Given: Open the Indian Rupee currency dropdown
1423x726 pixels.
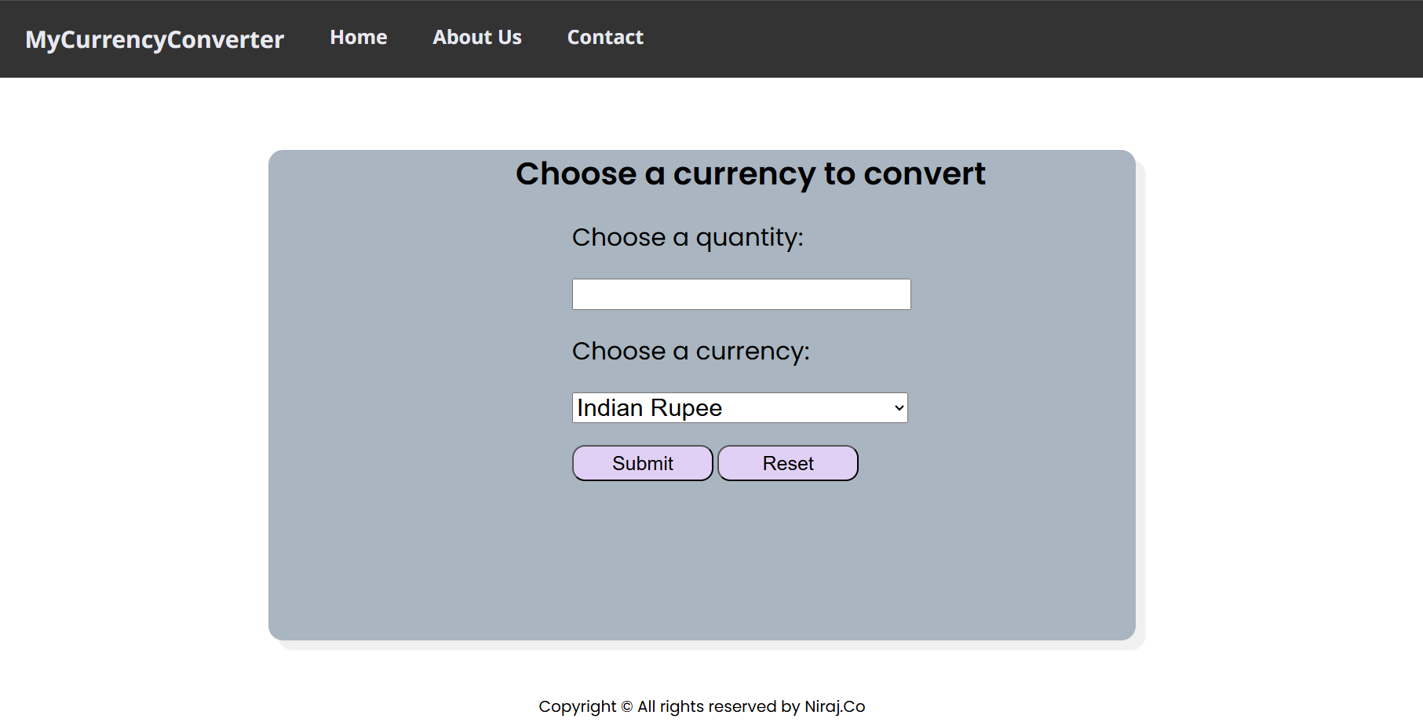Looking at the screenshot, I should click(x=739, y=407).
